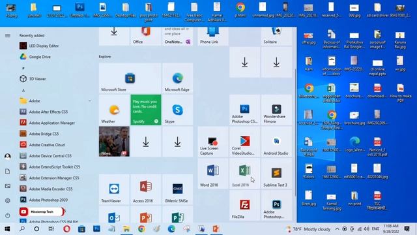Open the PowerPoint tile at bottom
The image size is (417, 235).
(x=146, y=214)
